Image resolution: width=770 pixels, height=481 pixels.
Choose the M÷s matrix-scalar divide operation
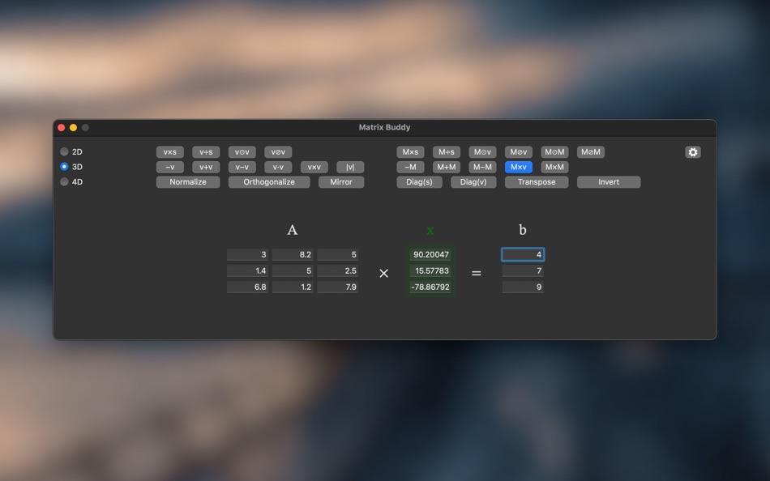pyautogui.click(x=447, y=152)
